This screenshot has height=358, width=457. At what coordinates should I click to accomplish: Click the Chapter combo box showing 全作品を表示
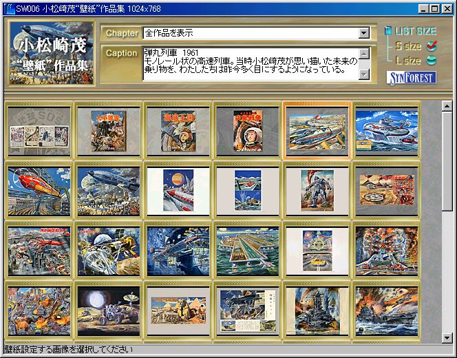click(256, 33)
